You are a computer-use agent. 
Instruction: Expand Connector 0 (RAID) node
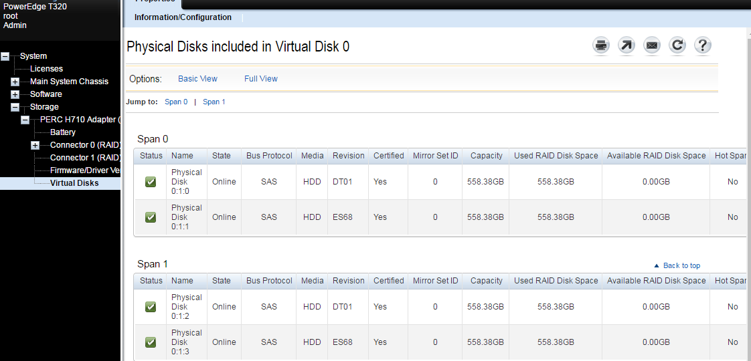click(x=35, y=145)
